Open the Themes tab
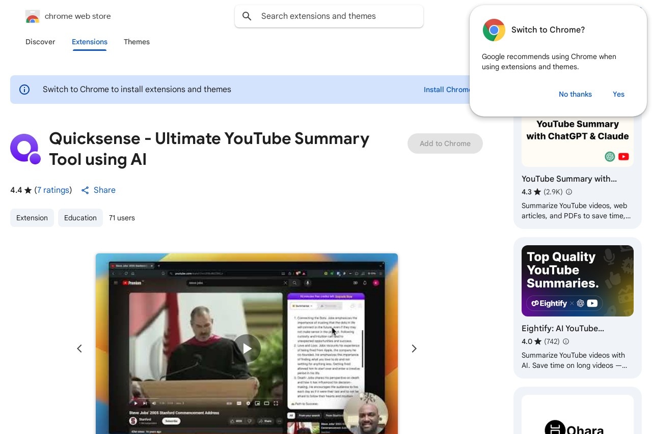Viewport: 652px width, 434px height. pos(137,42)
